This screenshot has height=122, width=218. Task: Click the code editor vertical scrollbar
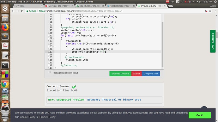pyautogui.click(x=162, y=44)
